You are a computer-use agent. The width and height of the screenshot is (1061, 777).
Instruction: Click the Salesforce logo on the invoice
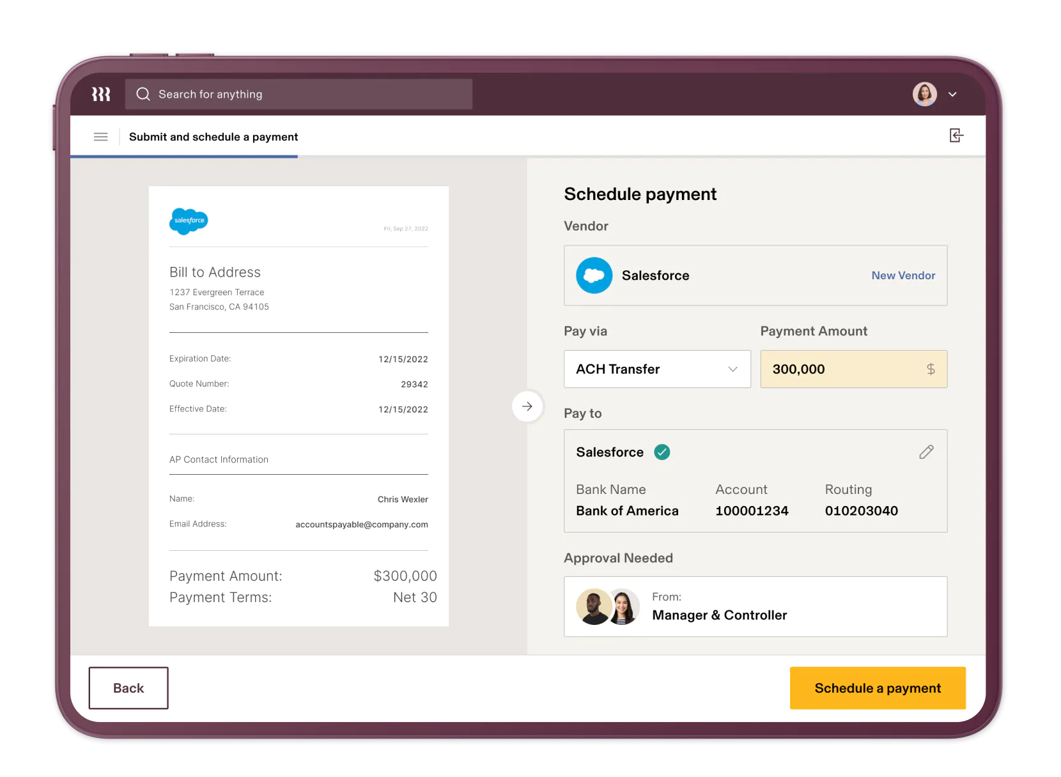coord(189,221)
